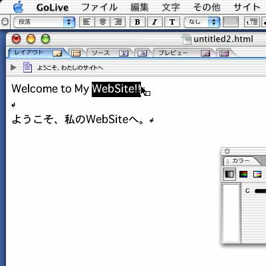Click the highlighted WebSite!! text
Screen dimensions: 266x266
click(x=116, y=89)
